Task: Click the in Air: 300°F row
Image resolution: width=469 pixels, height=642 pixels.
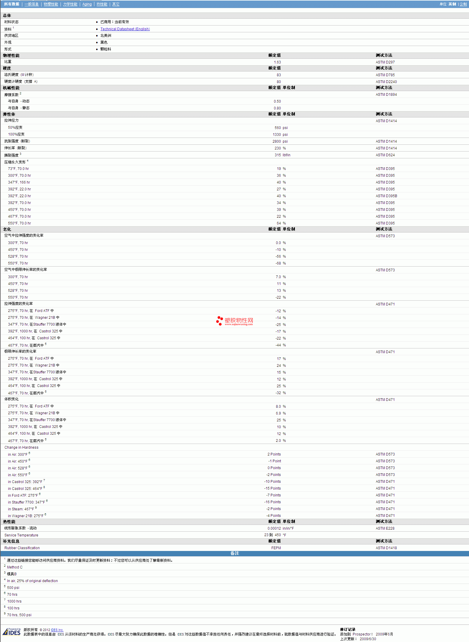Action: pos(234,454)
